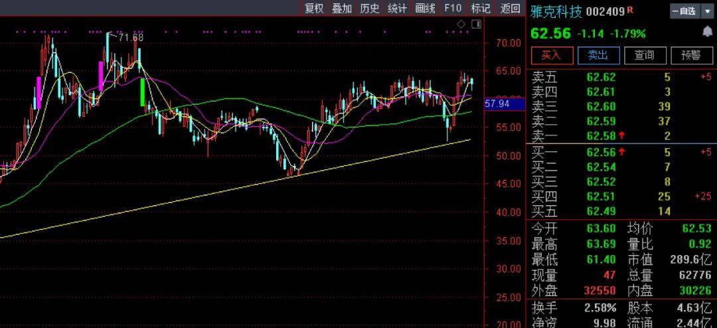Click the red up arrow beside 卖一
This screenshot has height=328, width=717.
(x=621, y=135)
